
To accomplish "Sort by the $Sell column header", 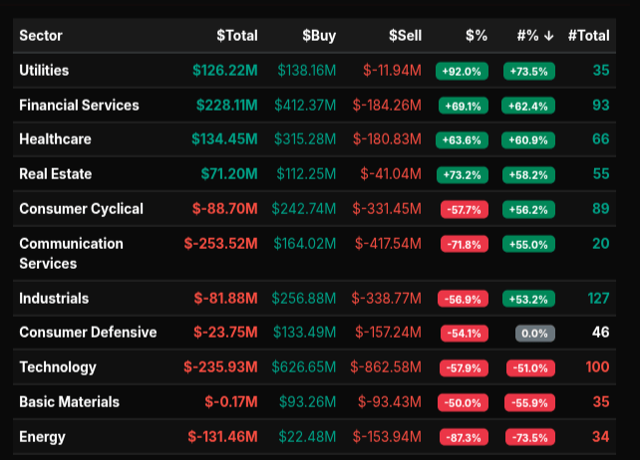I will tap(406, 36).
